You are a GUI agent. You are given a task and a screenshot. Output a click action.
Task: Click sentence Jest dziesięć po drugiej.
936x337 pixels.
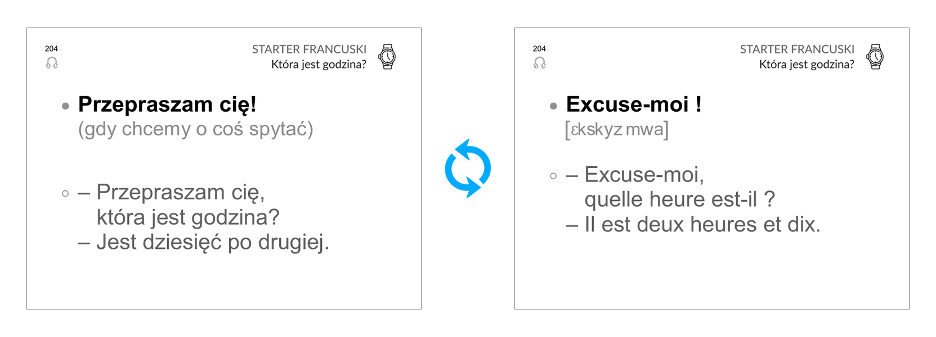(x=213, y=243)
